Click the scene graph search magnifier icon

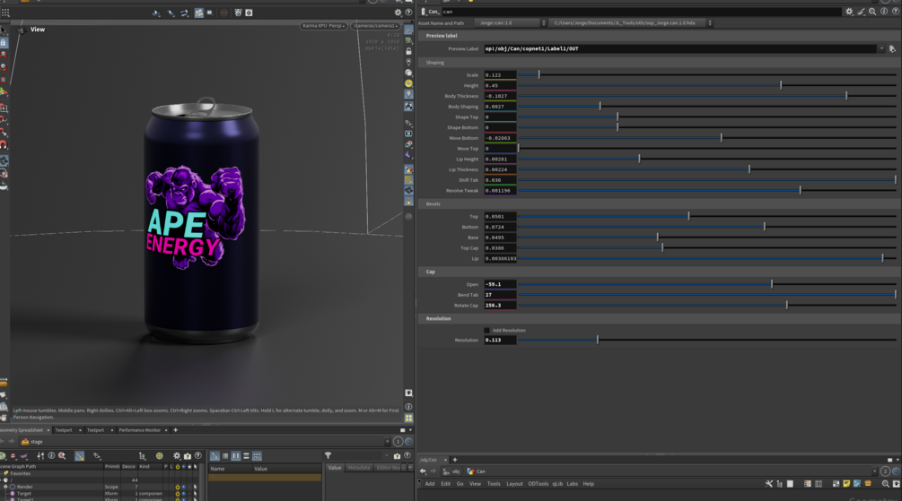point(62,455)
